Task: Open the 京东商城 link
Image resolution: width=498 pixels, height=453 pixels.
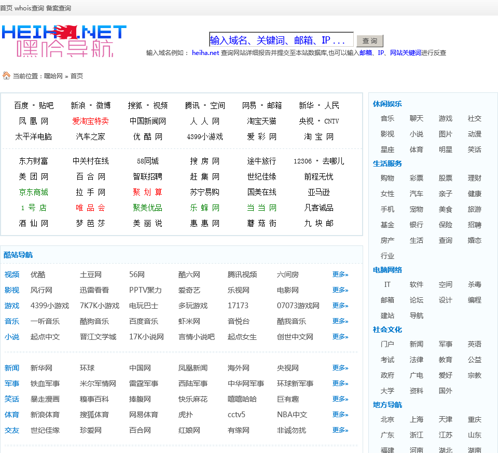Action: click(x=33, y=192)
